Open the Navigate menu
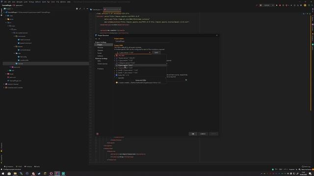 point(20,2)
